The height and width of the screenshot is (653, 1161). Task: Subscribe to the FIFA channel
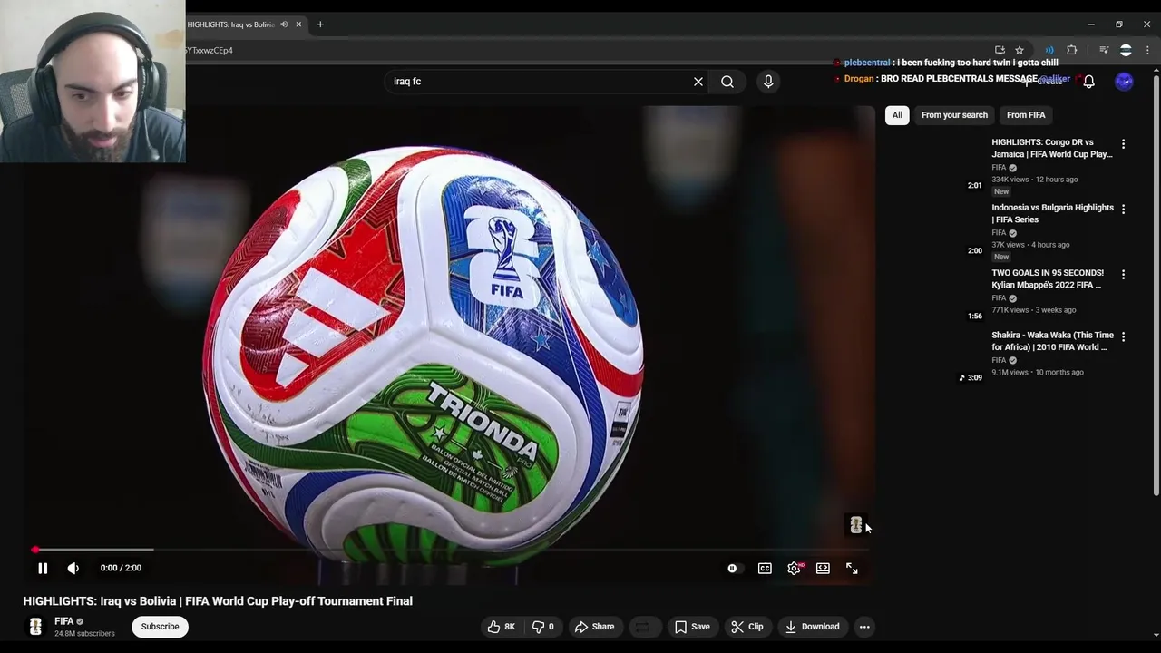pos(160,627)
